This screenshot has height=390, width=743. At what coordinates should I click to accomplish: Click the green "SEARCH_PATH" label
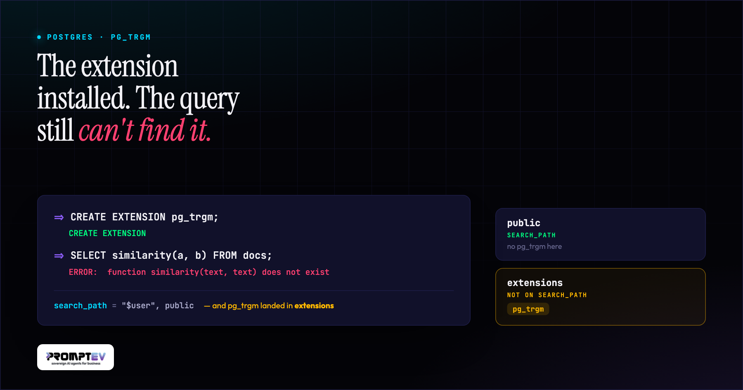(531, 235)
